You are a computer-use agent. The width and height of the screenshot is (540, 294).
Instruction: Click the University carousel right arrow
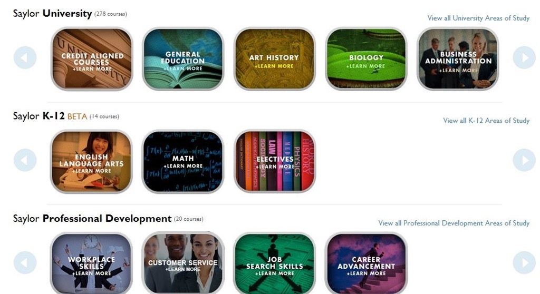(x=524, y=57)
